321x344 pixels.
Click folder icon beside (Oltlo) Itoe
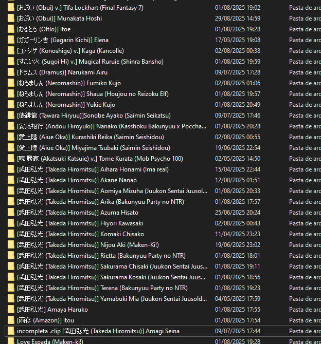point(11,29)
